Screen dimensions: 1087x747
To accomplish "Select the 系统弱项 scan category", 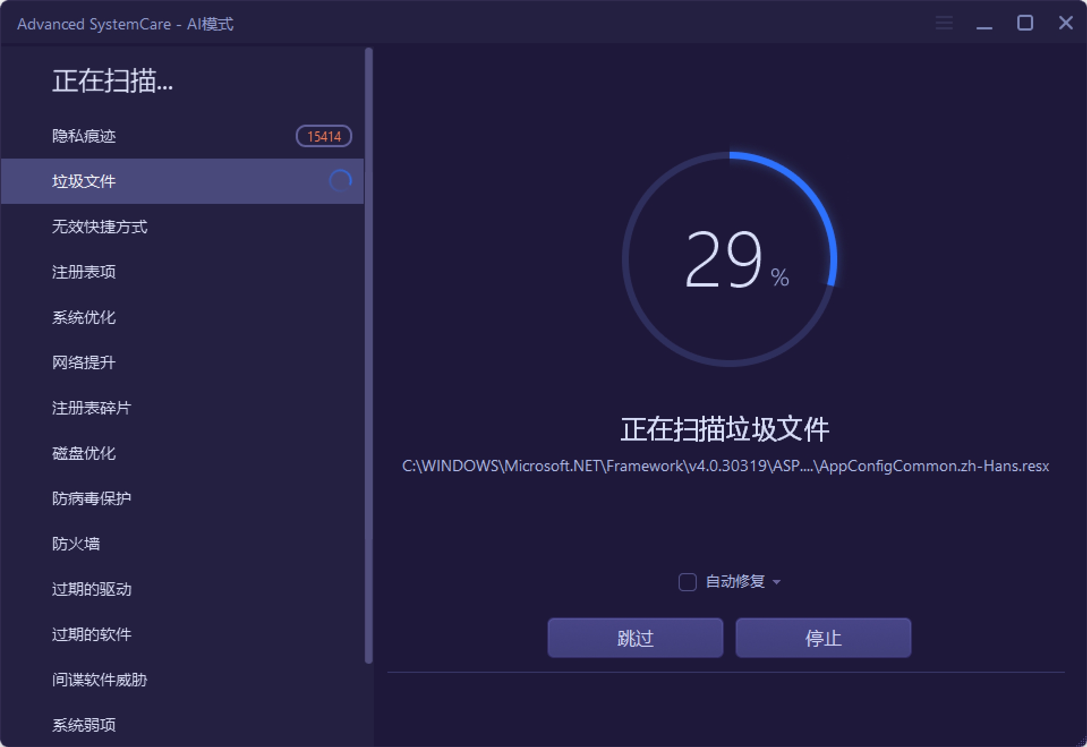I will (83, 725).
